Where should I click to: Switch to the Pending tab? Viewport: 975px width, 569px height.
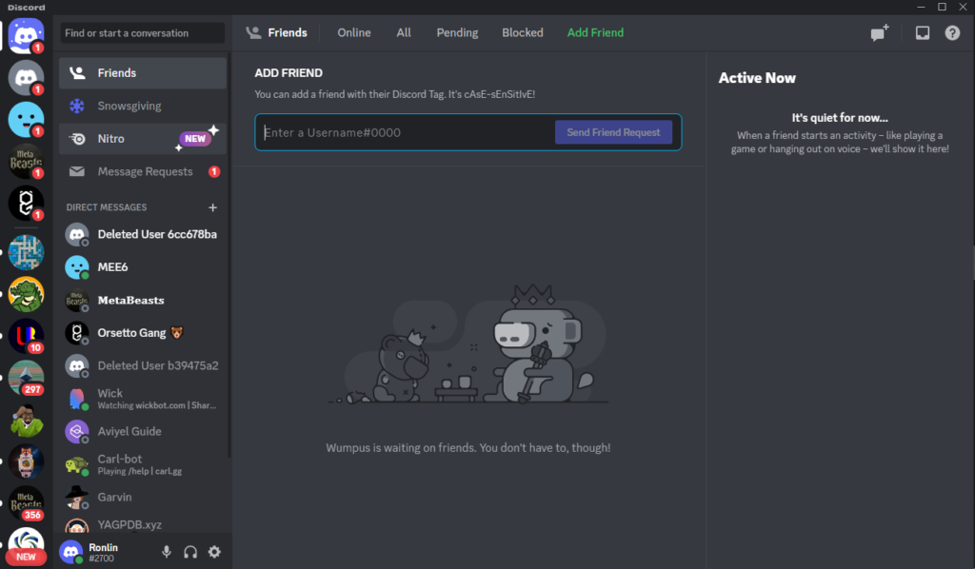pos(457,33)
